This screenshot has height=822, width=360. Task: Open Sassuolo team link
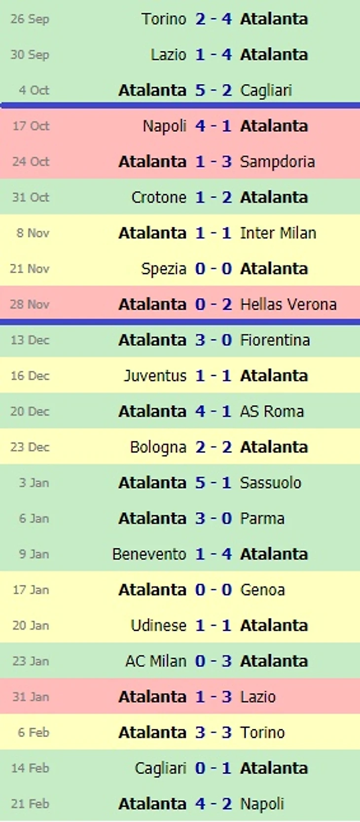(x=270, y=483)
